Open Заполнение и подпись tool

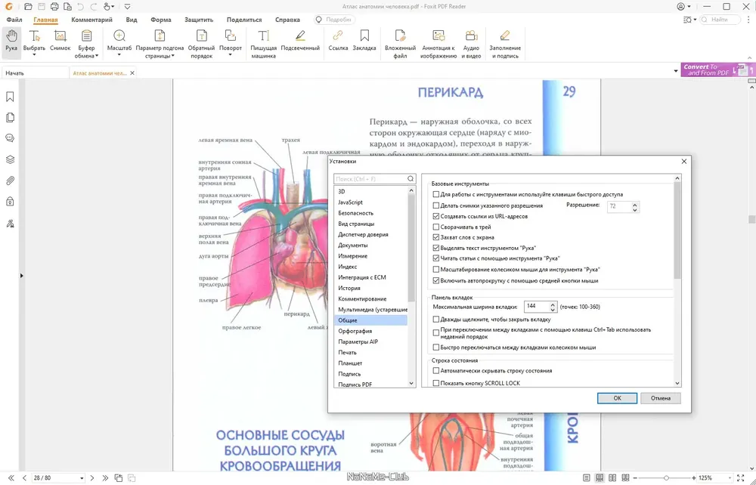point(505,43)
